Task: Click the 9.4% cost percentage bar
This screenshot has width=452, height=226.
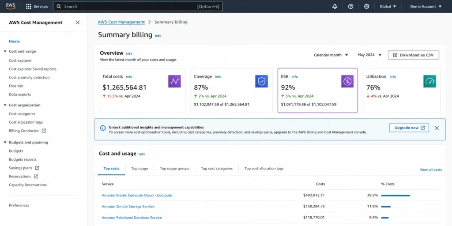Action: 385,218
